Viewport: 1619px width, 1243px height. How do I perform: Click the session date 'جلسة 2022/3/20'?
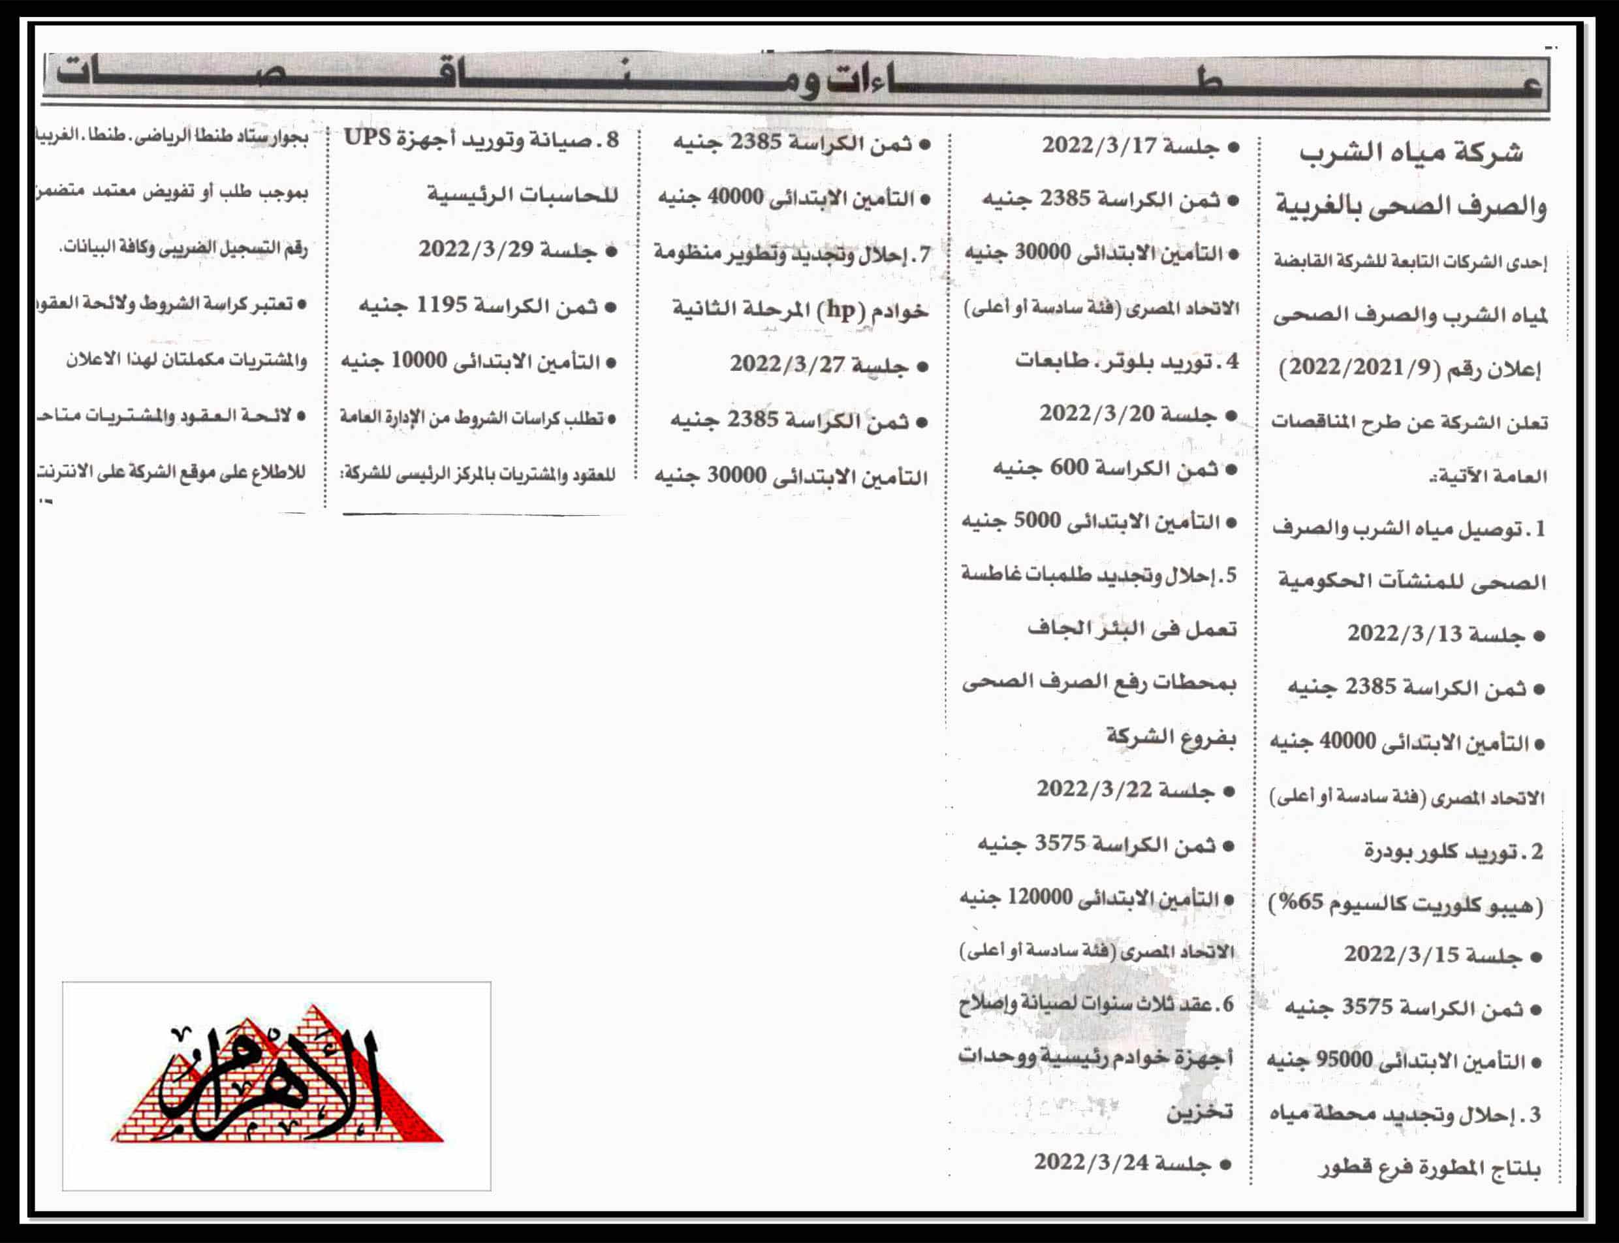click(x=1138, y=415)
